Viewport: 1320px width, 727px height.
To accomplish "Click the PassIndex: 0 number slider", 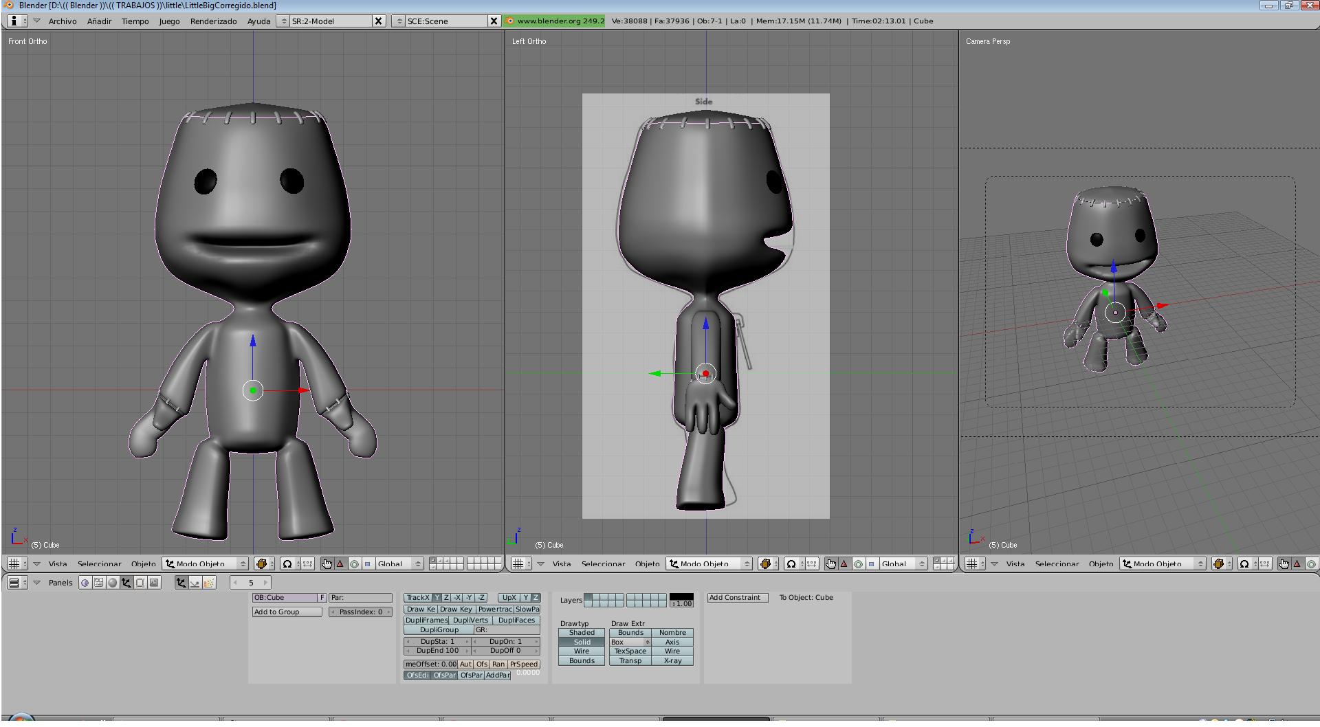I will tap(360, 612).
